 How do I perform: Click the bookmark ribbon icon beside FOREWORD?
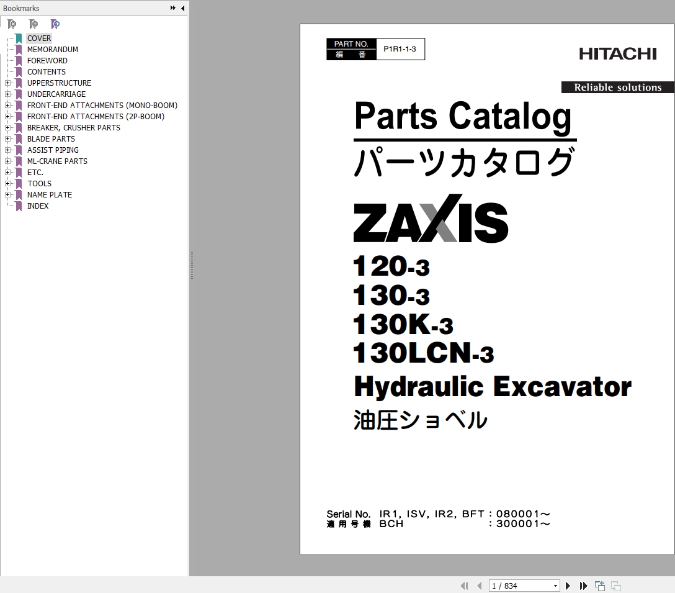[19, 61]
